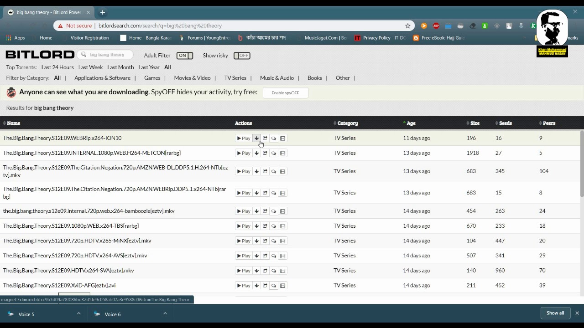
Task: Open comments icon for WEBRip.x264-ION10 row
Action: coord(274,138)
